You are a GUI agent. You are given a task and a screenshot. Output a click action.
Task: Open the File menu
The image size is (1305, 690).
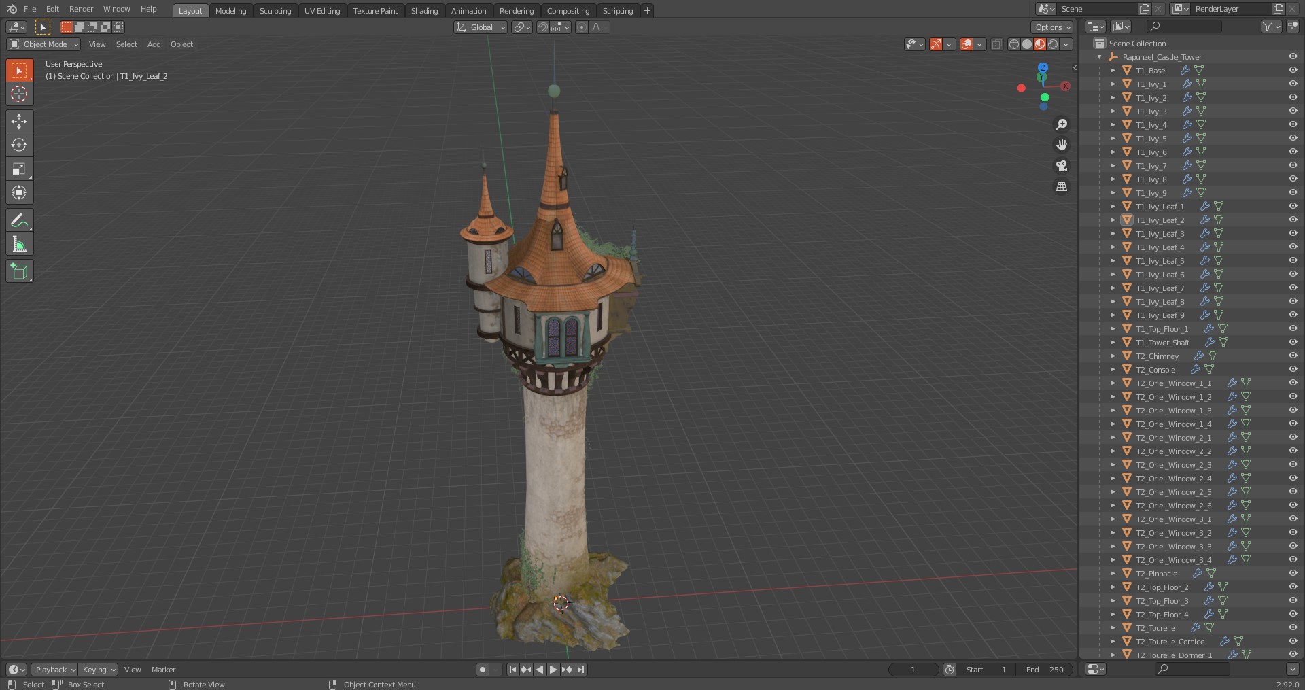pos(30,9)
